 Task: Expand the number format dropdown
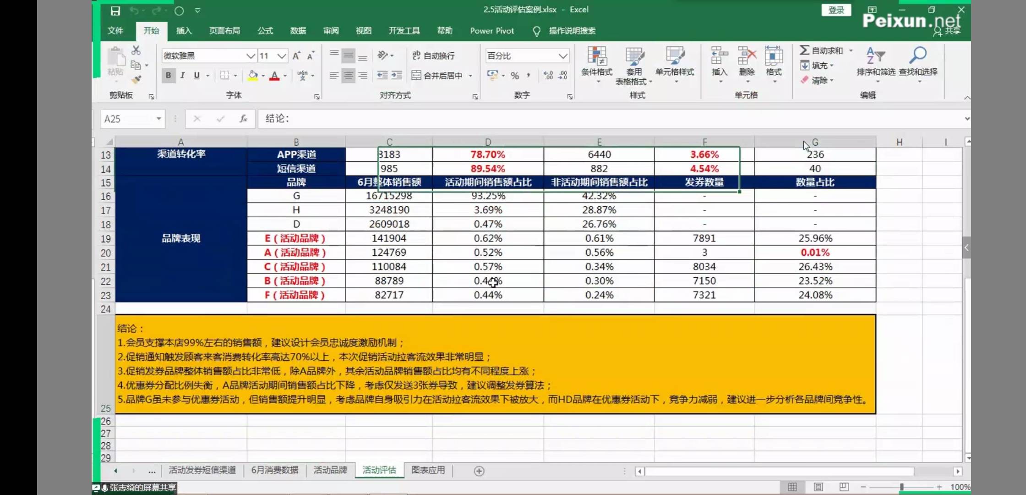point(562,56)
